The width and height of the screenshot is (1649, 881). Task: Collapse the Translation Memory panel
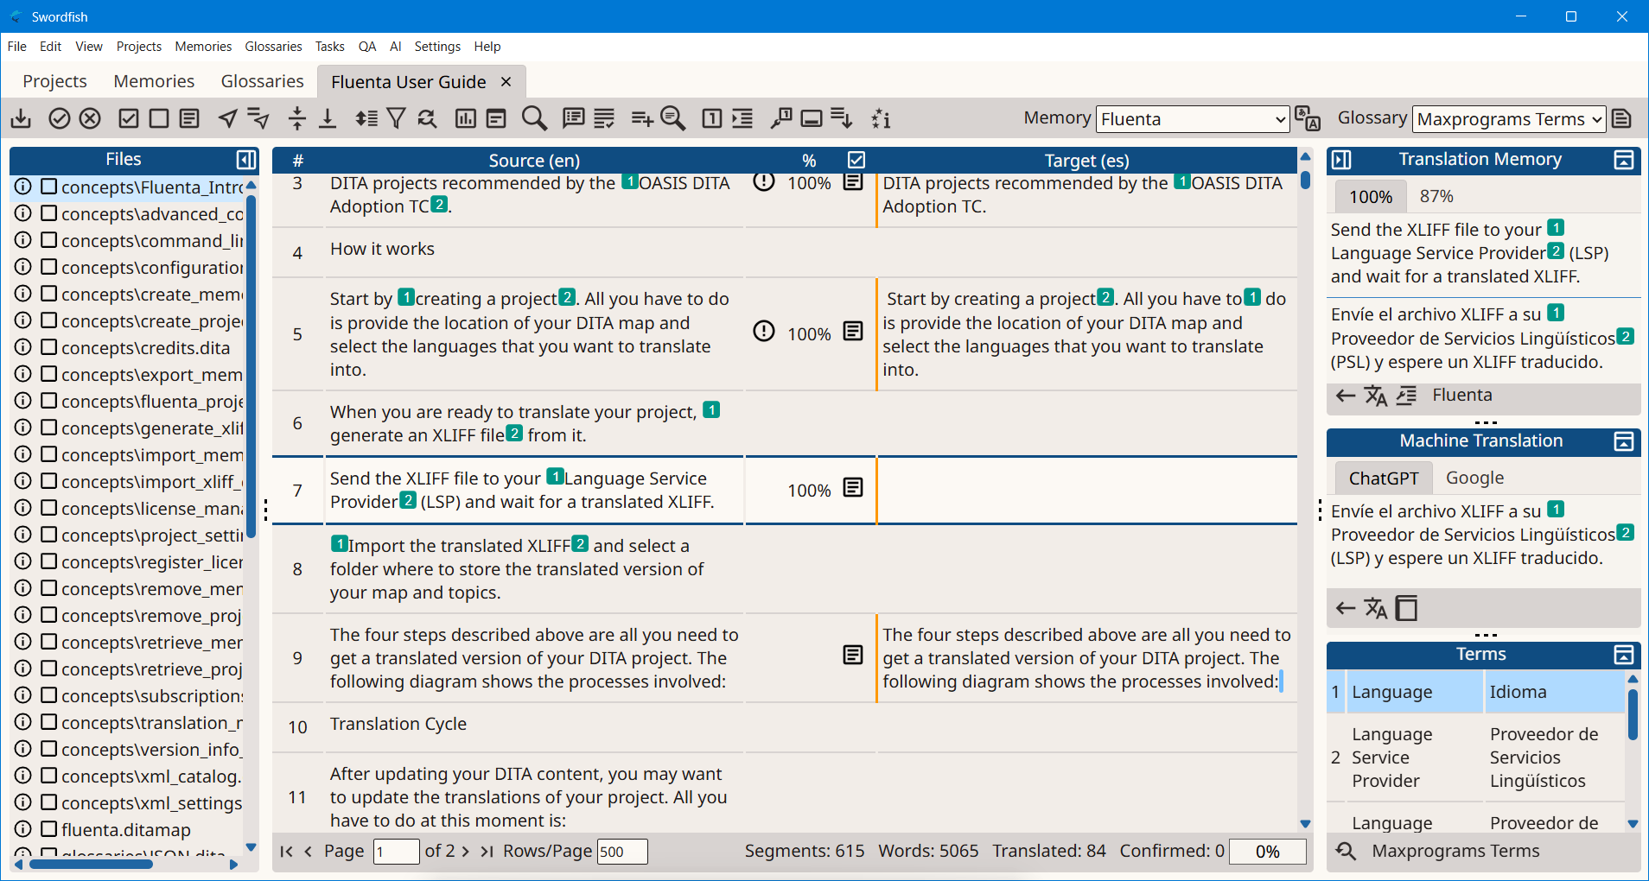pos(1623,160)
